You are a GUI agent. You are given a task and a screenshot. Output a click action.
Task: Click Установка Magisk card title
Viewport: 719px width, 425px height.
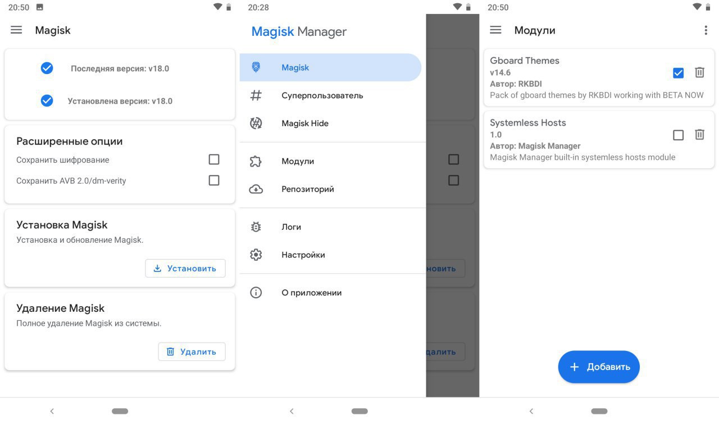coord(62,225)
